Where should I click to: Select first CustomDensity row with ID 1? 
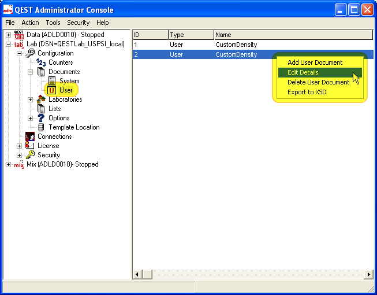pyautogui.click(x=236, y=45)
